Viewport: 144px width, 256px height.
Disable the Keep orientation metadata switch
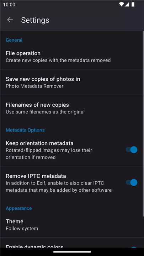pyautogui.click(x=132, y=150)
